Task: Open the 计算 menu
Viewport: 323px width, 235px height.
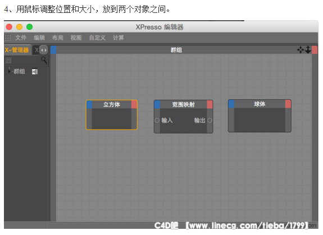Action: tap(119, 38)
